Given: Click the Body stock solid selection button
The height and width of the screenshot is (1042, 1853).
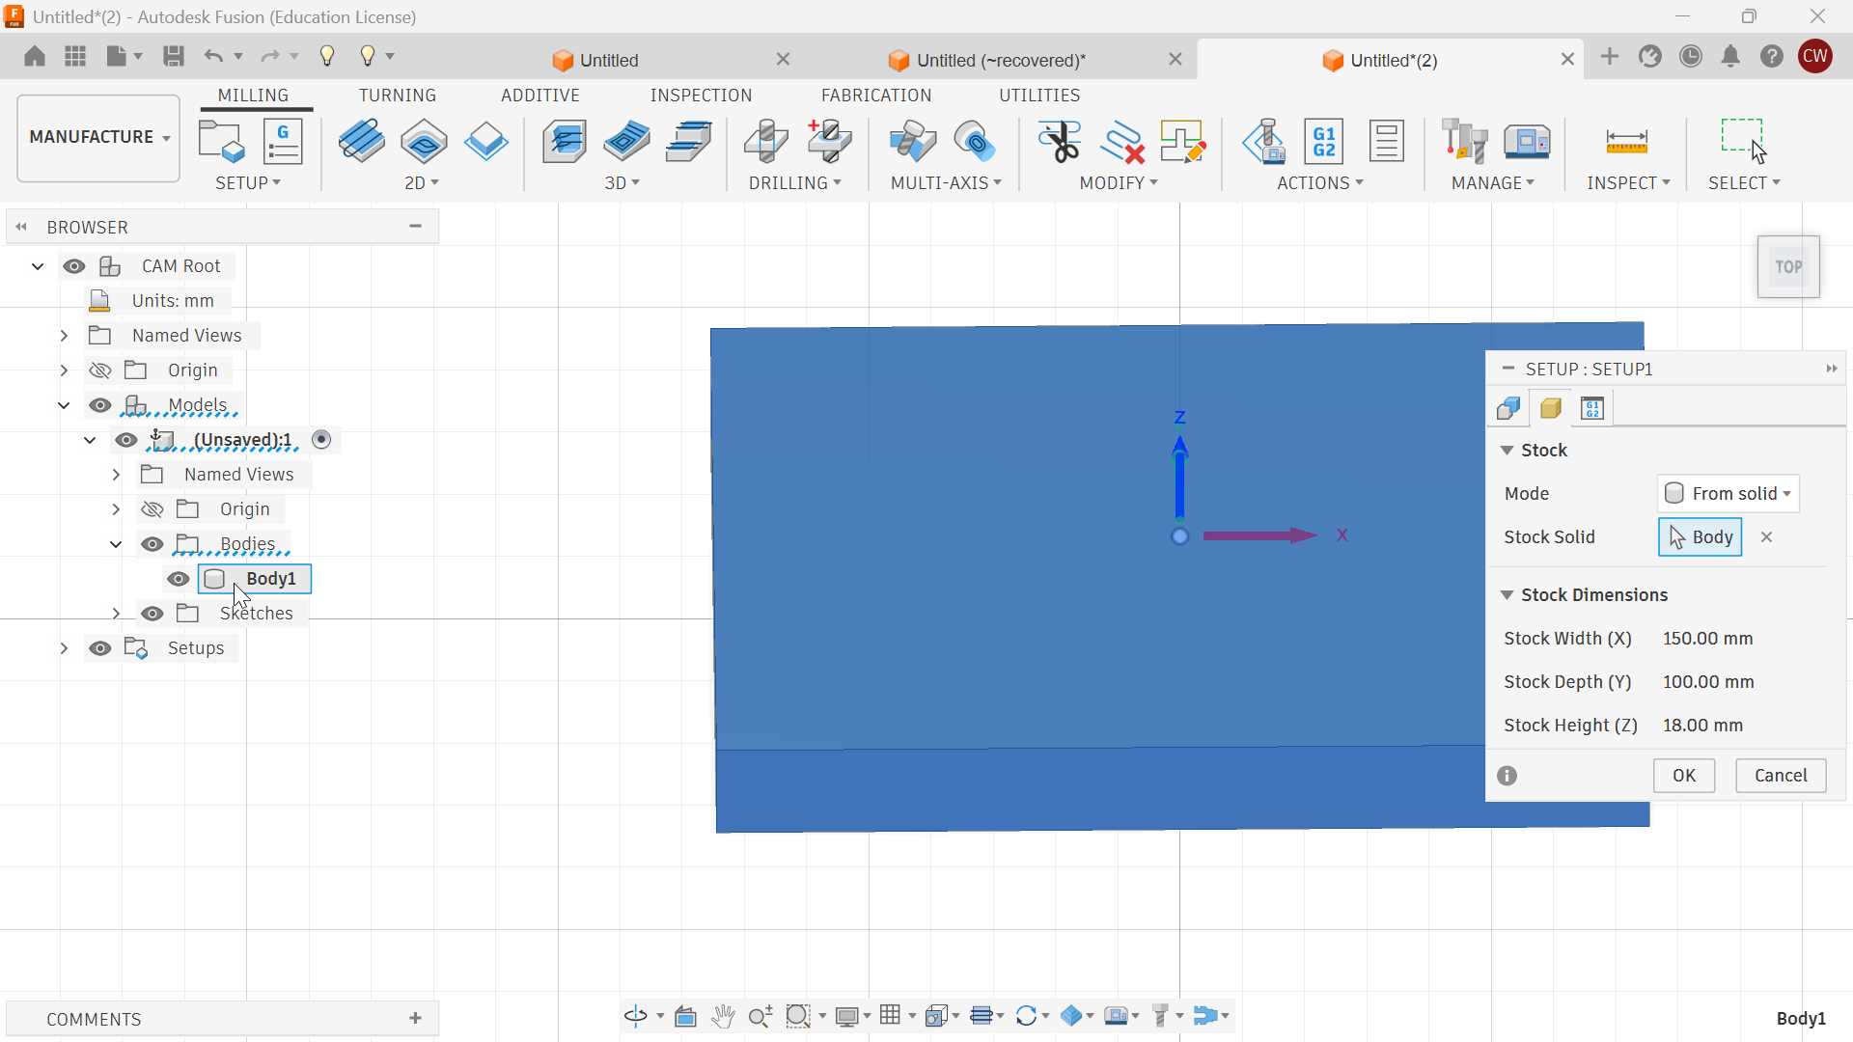Looking at the screenshot, I should point(1701,537).
